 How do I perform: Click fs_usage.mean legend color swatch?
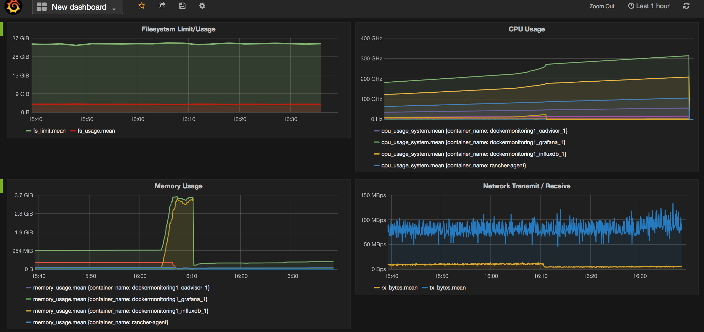pyautogui.click(x=74, y=131)
